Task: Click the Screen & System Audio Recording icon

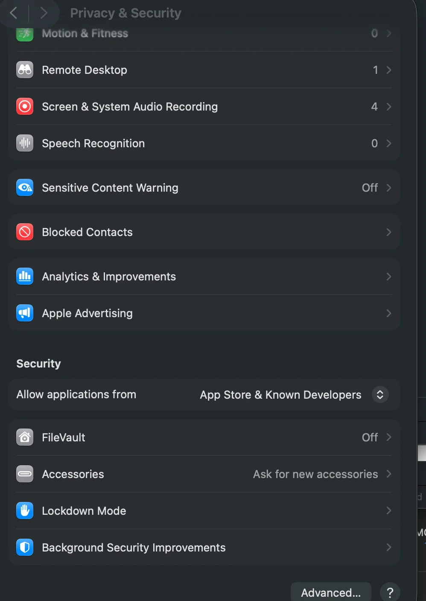Action: 25,106
